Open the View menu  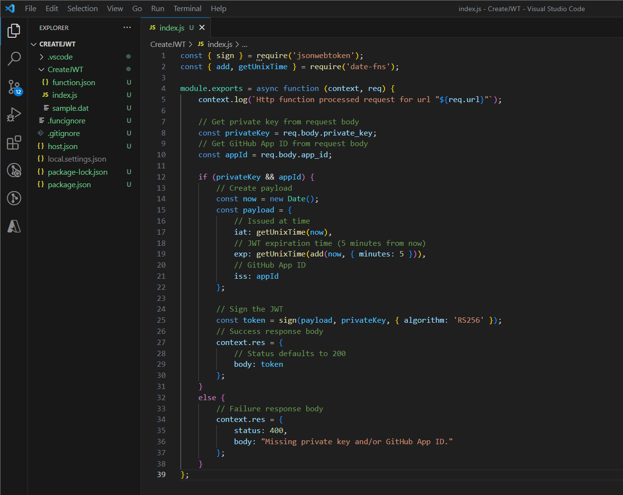115,8
